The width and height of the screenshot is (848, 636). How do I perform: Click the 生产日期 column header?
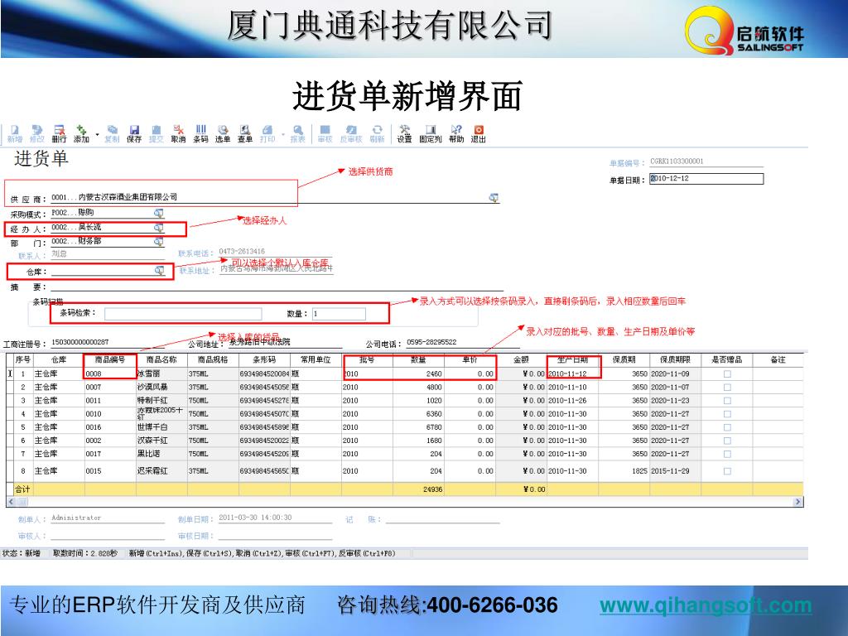[573, 359]
